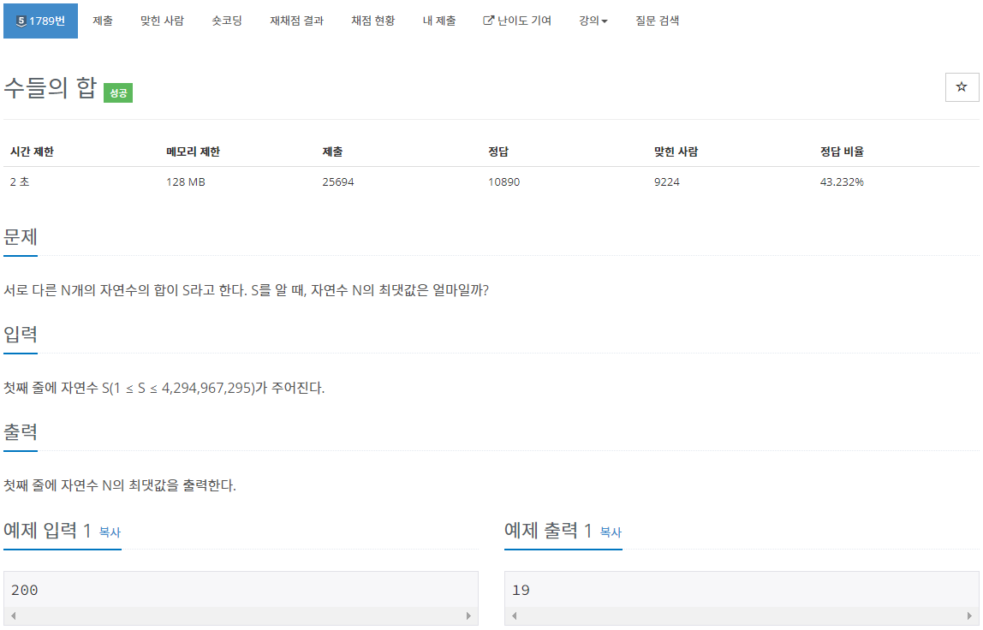The height and width of the screenshot is (630, 983).
Task: Star this problem as favorite
Action: (962, 87)
